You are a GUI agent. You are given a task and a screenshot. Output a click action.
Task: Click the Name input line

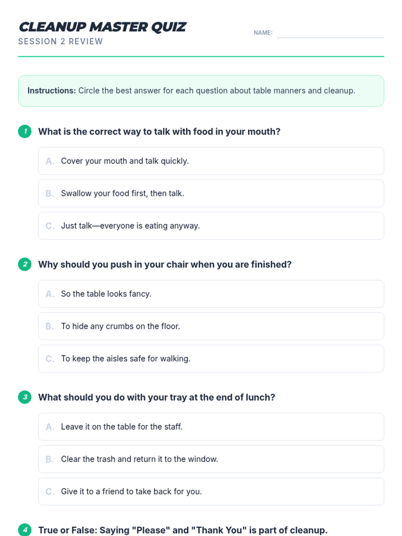(330, 33)
